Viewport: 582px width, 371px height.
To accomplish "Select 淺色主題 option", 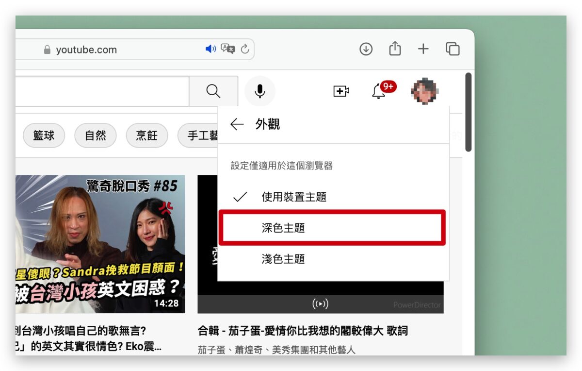I will (334, 259).
